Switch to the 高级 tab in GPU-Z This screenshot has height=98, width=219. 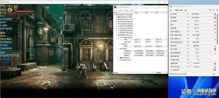point(181,10)
